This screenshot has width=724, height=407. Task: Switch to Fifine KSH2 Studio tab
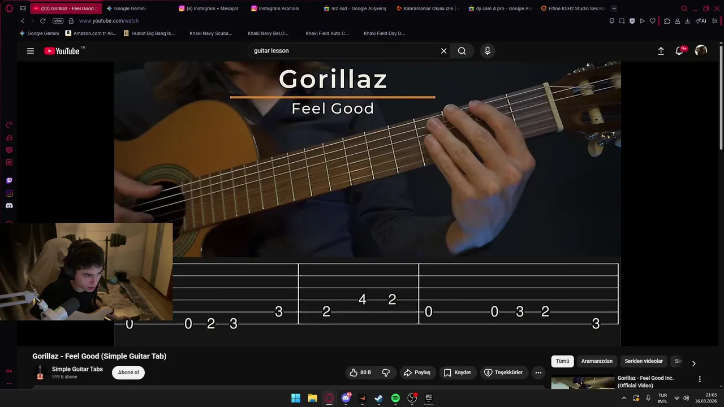[572, 8]
